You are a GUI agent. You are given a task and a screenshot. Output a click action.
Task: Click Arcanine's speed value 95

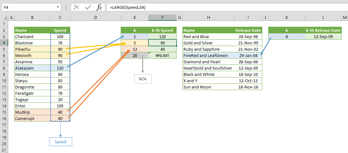click(60, 62)
